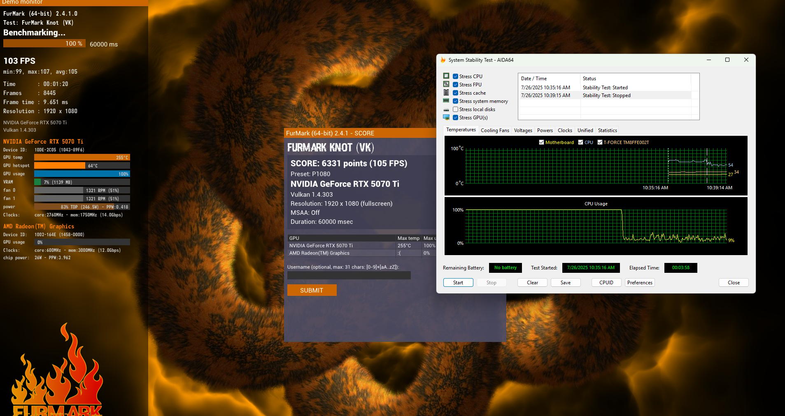Viewport: 785px width, 416px height.
Task: Click the GPU temp 255°C bar
Action: [82, 157]
